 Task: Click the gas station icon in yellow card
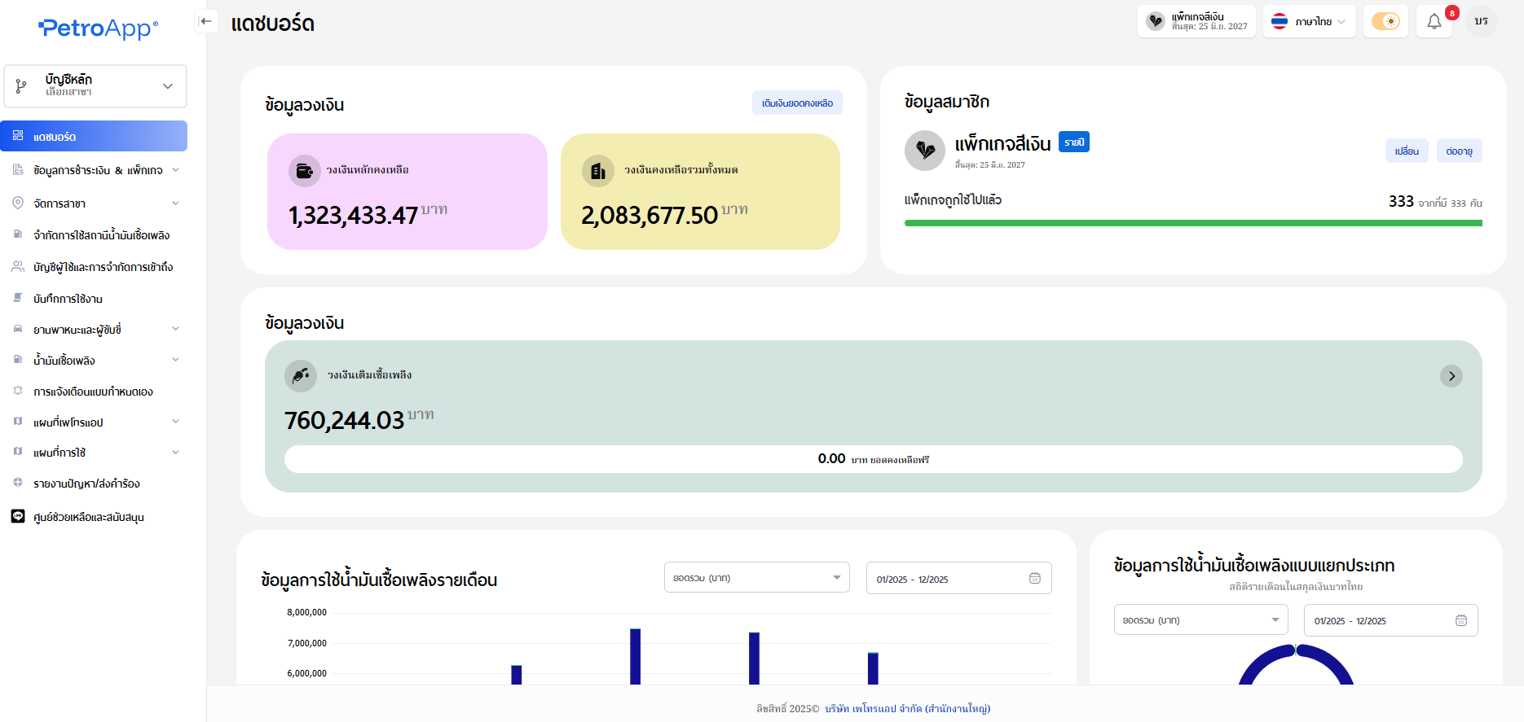point(597,171)
